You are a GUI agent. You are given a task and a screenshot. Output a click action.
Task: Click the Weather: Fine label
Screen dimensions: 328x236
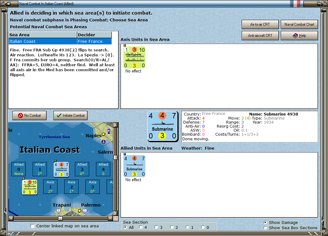click(x=198, y=148)
